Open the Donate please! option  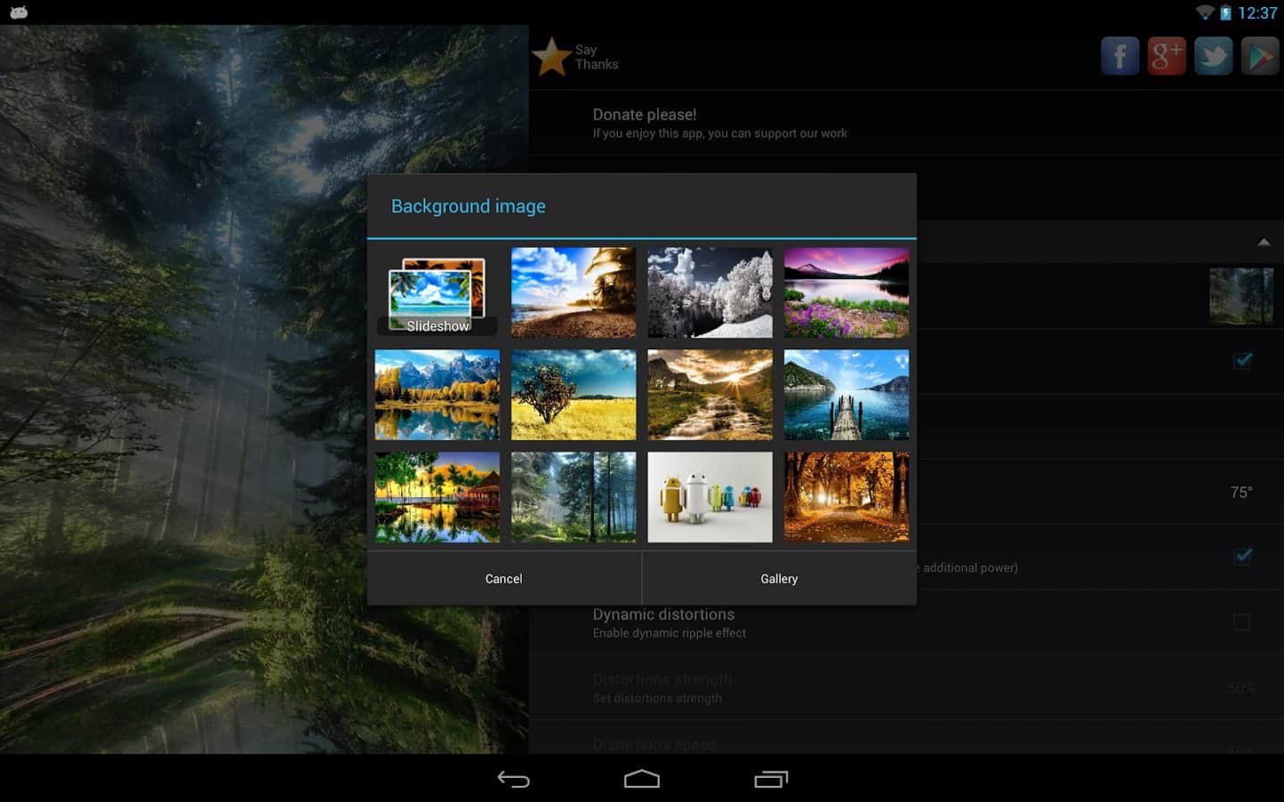(720, 123)
